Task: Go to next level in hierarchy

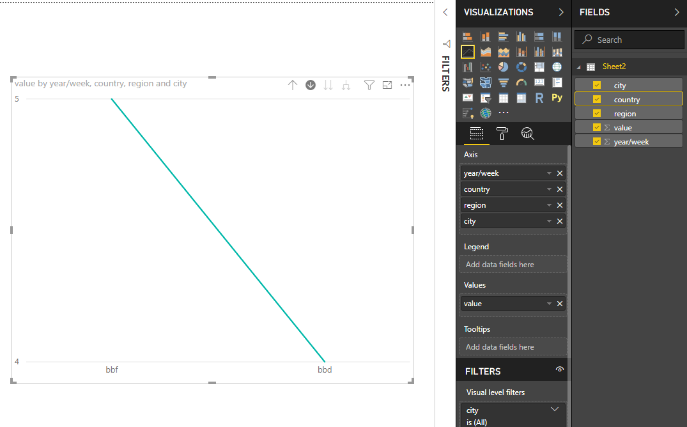Action: coord(328,85)
